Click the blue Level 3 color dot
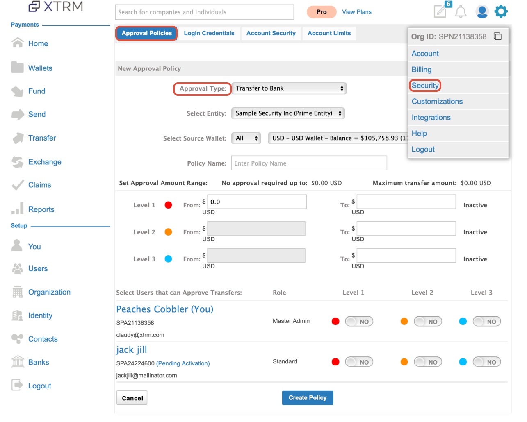Screen dimensions: 527x422 (x=168, y=259)
